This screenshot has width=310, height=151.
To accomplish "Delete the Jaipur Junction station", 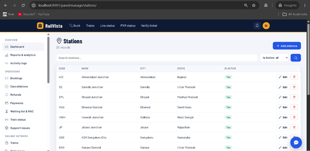I will click(x=294, y=127).
